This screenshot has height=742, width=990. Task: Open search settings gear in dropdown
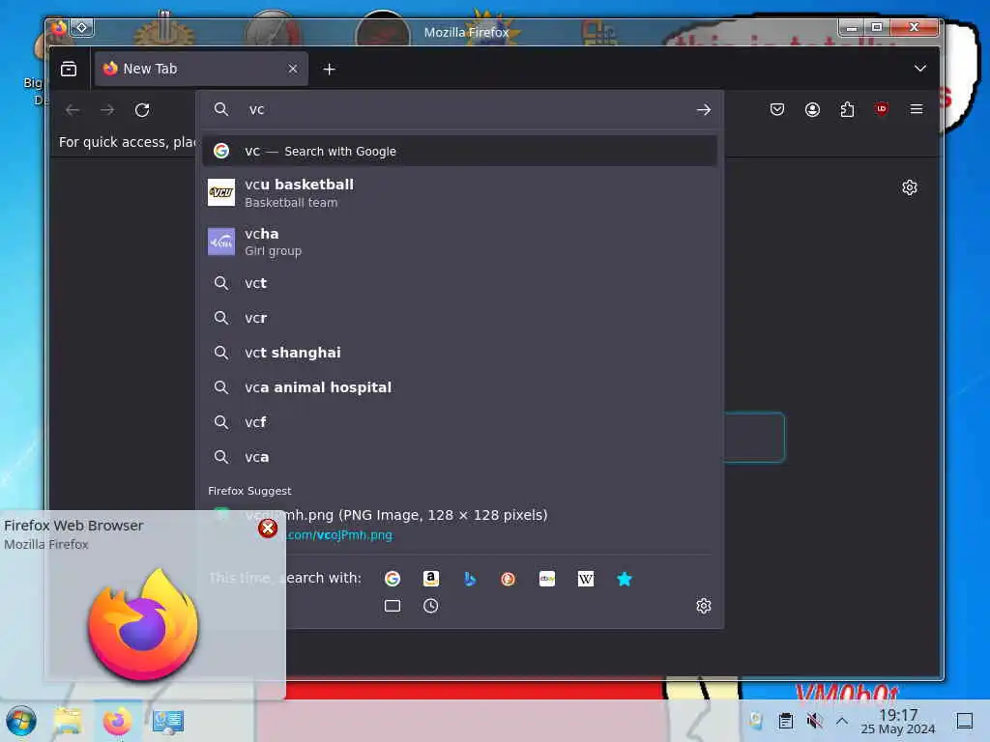704,607
